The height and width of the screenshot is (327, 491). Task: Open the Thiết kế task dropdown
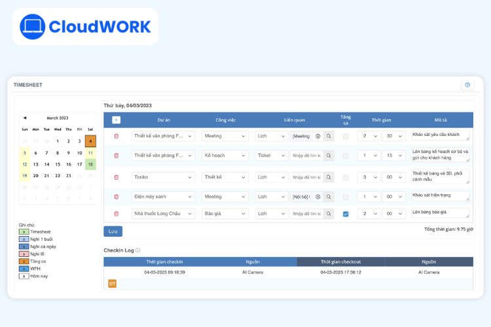point(225,177)
